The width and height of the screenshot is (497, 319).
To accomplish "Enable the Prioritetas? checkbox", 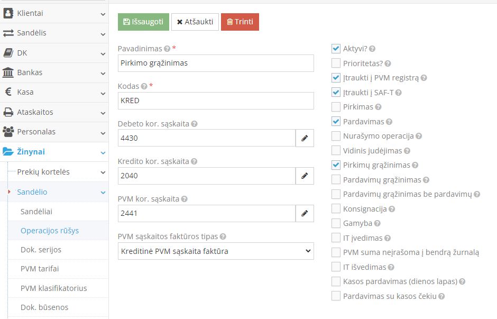I will pos(336,63).
